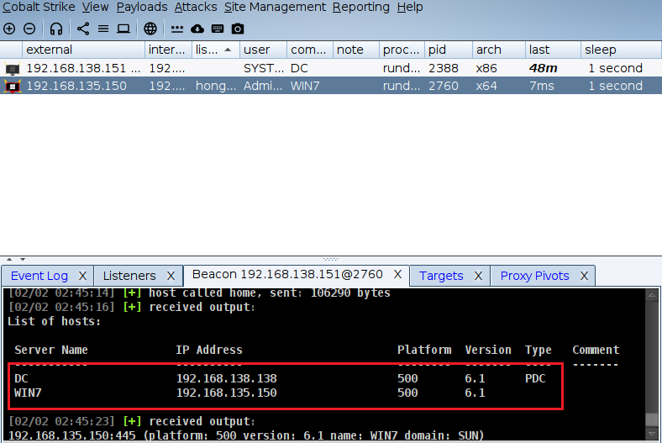
Task: Open the Reporting menu
Action: 361,8
